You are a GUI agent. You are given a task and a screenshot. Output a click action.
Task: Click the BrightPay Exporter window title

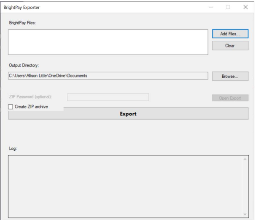coord(22,8)
